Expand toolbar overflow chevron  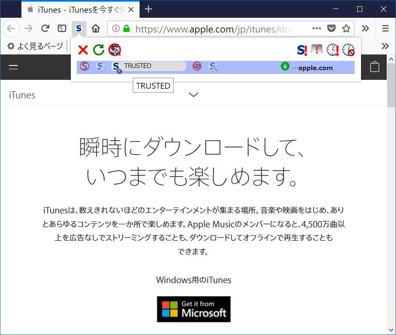[365, 28]
